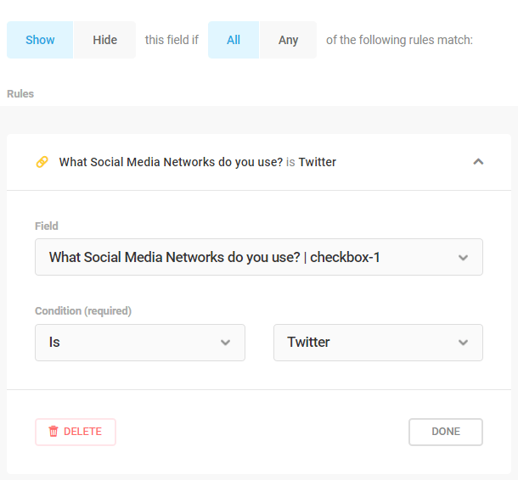The width and height of the screenshot is (518, 480).
Task: Choose All rules match option
Action: [x=234, y=40]
